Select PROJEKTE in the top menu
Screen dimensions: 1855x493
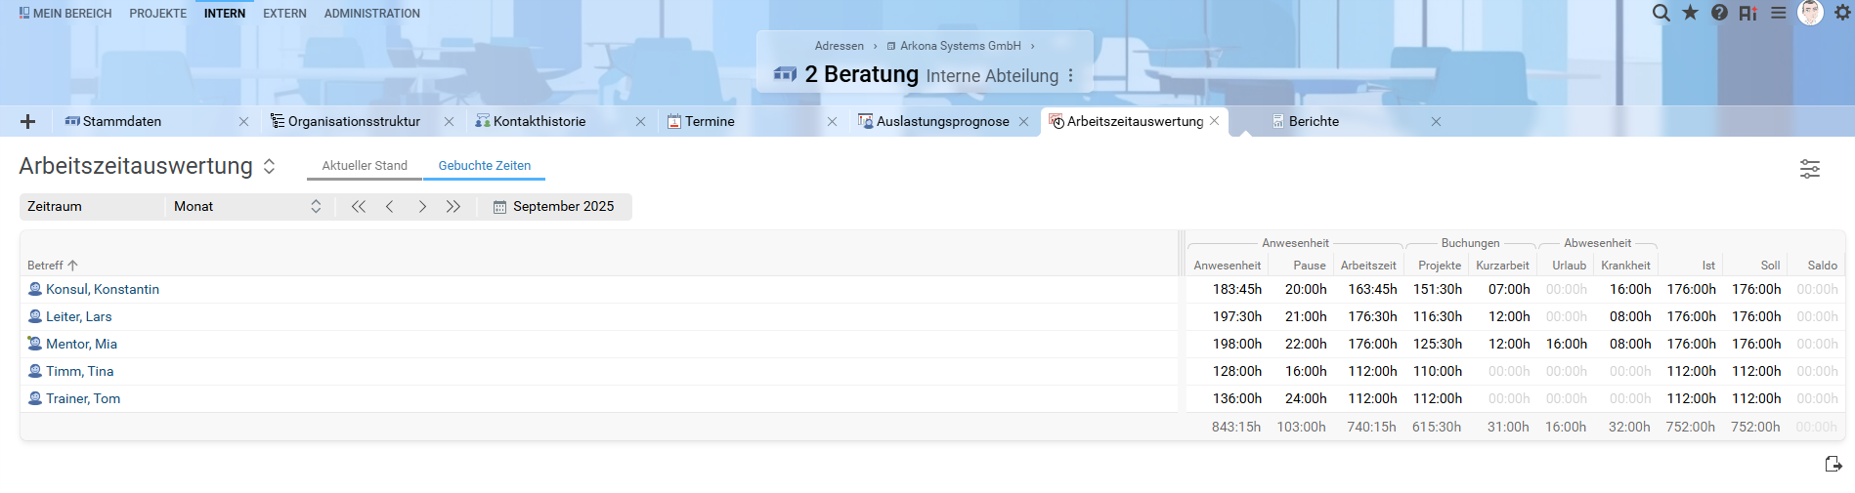pos(157,14)
